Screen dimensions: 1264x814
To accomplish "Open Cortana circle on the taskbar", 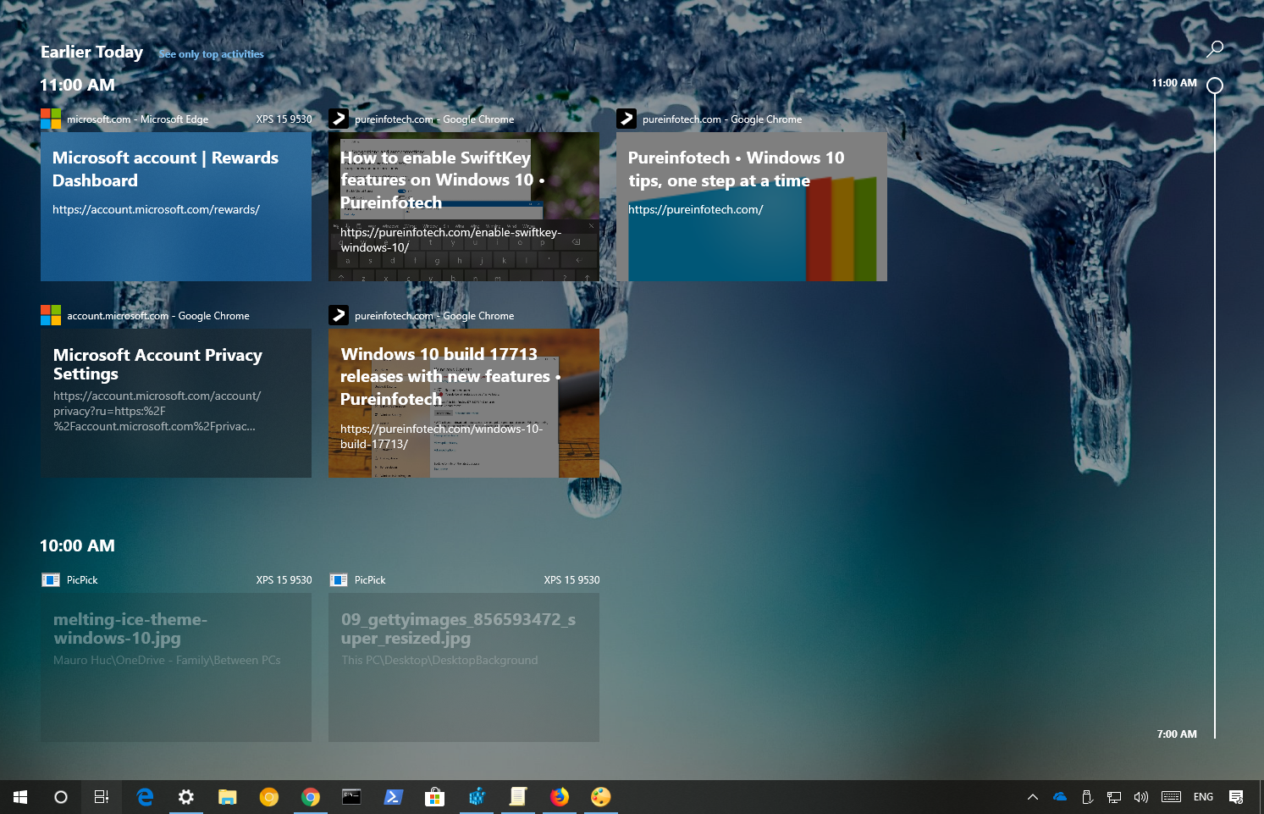I will pyautogui.click(x=61, y=797).
